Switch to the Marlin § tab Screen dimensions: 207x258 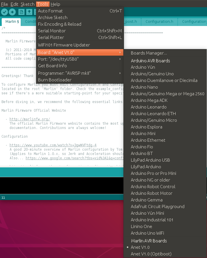pyautogui.click(x=11, y=22)
